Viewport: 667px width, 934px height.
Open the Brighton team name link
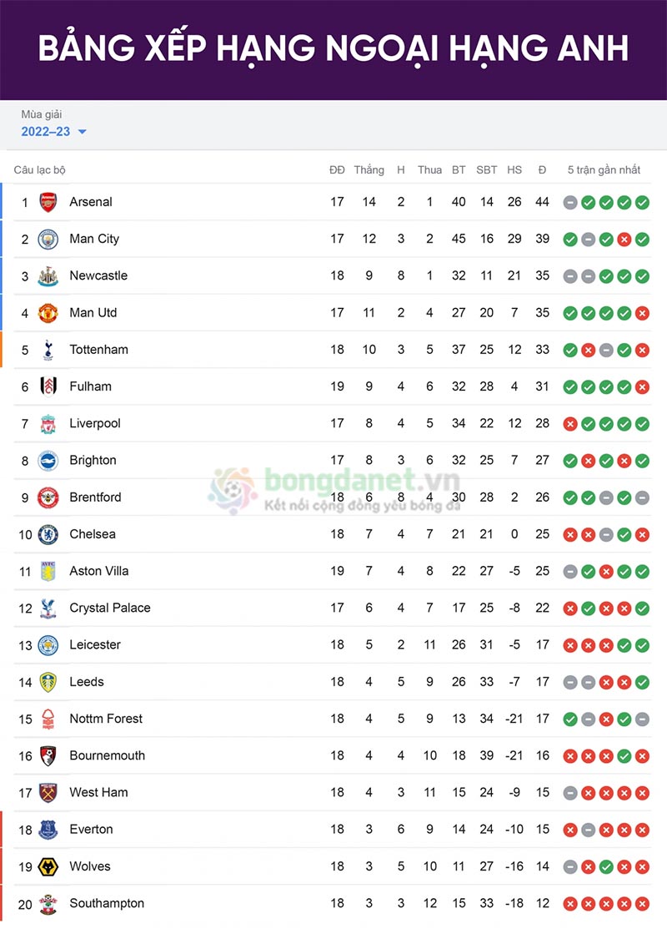click(x=93, y=461)
